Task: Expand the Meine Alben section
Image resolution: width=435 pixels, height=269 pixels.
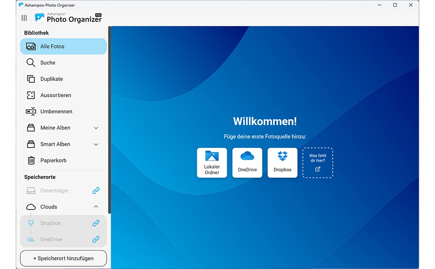Action: pos(96,127)
